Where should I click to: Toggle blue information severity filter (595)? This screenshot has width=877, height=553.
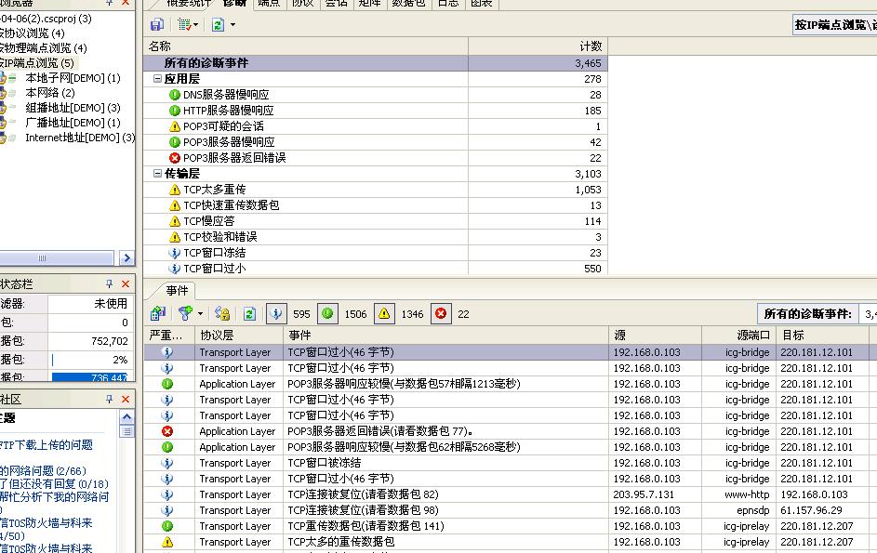277,314
